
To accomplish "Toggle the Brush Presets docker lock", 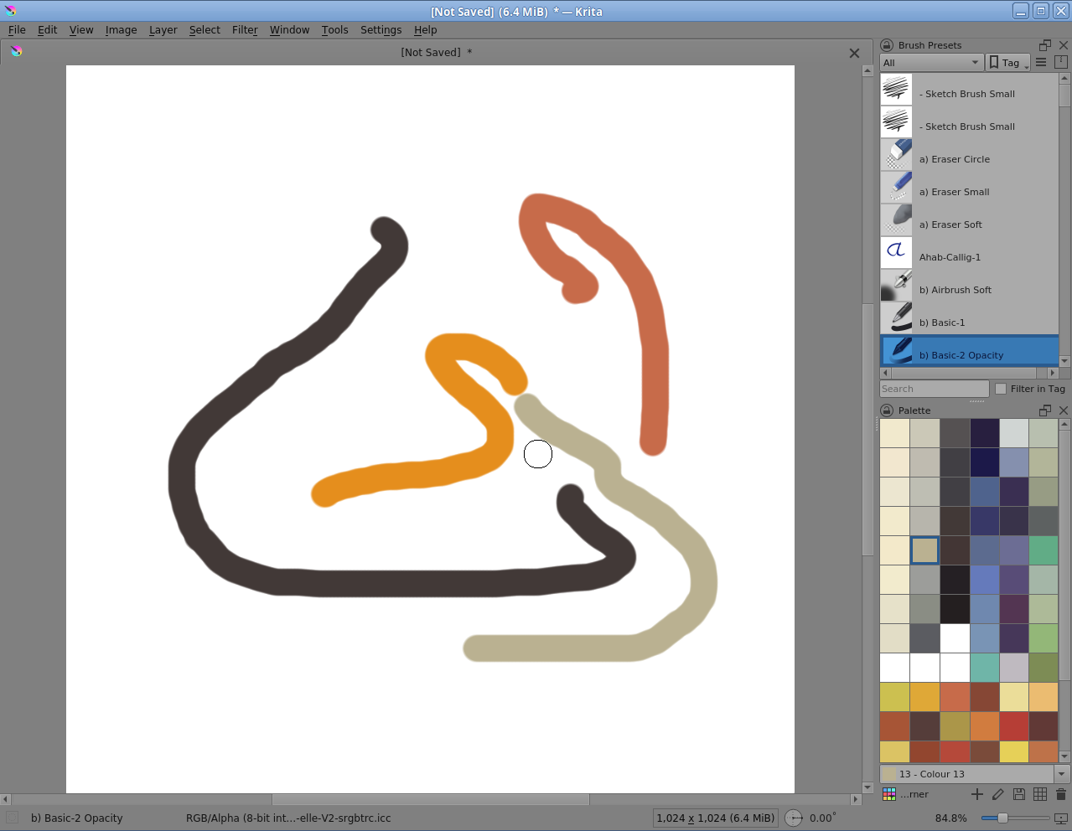I will tap(887, 45).
